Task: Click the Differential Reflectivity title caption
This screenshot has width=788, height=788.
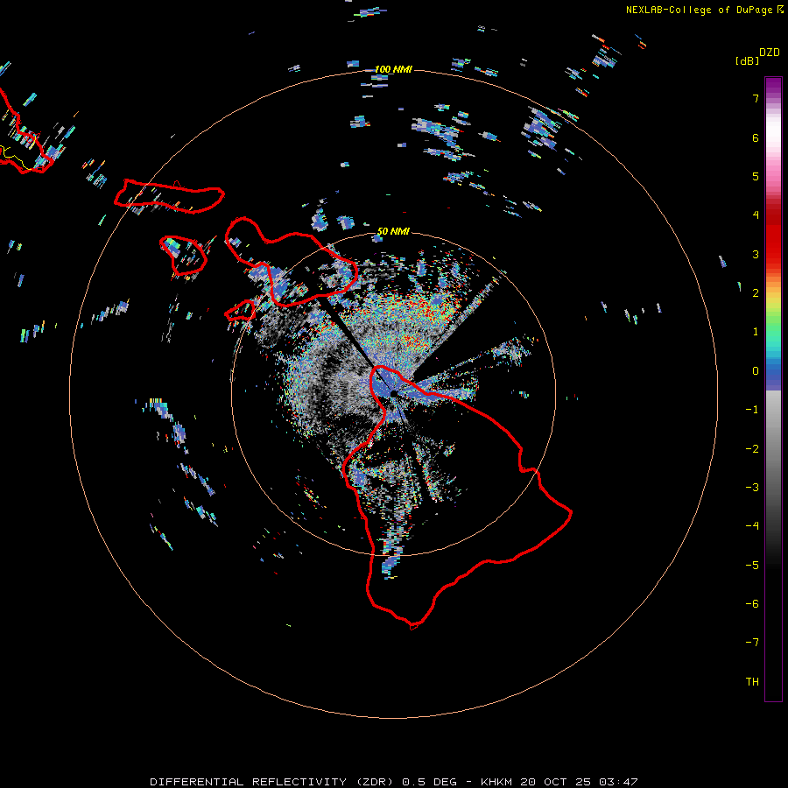Action: (394, 782)
